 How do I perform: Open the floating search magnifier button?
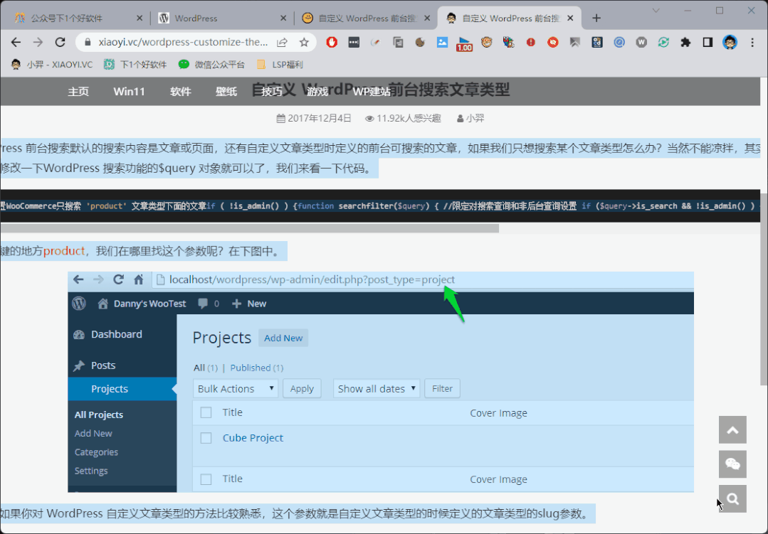(732, 499)
